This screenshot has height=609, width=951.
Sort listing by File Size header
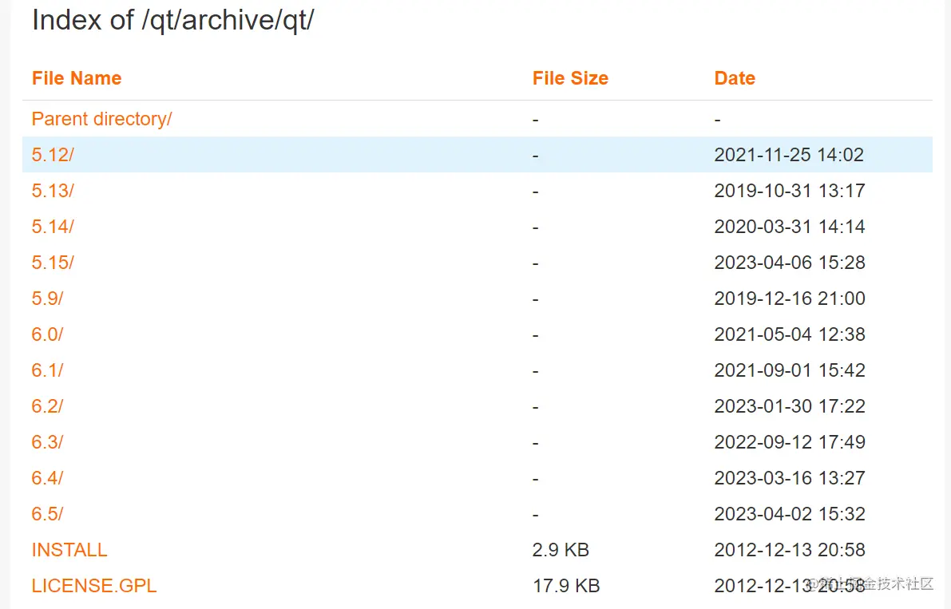tap(570, 78)
